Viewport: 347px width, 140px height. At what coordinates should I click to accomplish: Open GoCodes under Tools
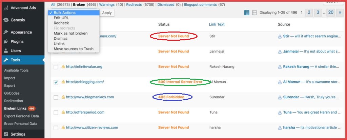pos(12,93)
